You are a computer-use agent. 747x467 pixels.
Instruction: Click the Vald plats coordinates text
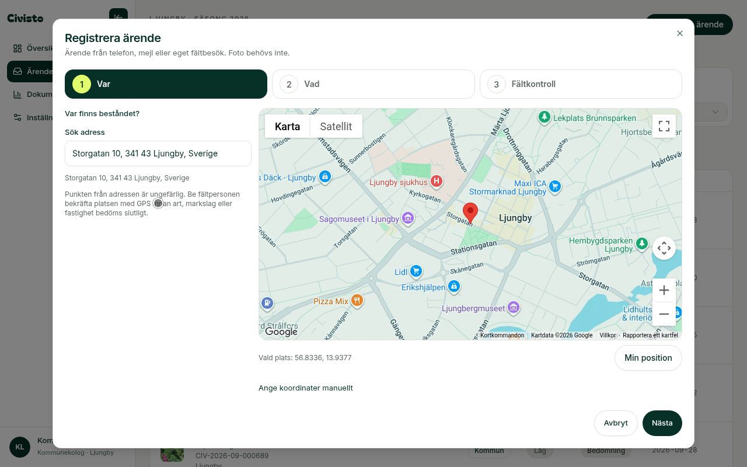click(305, 358)
